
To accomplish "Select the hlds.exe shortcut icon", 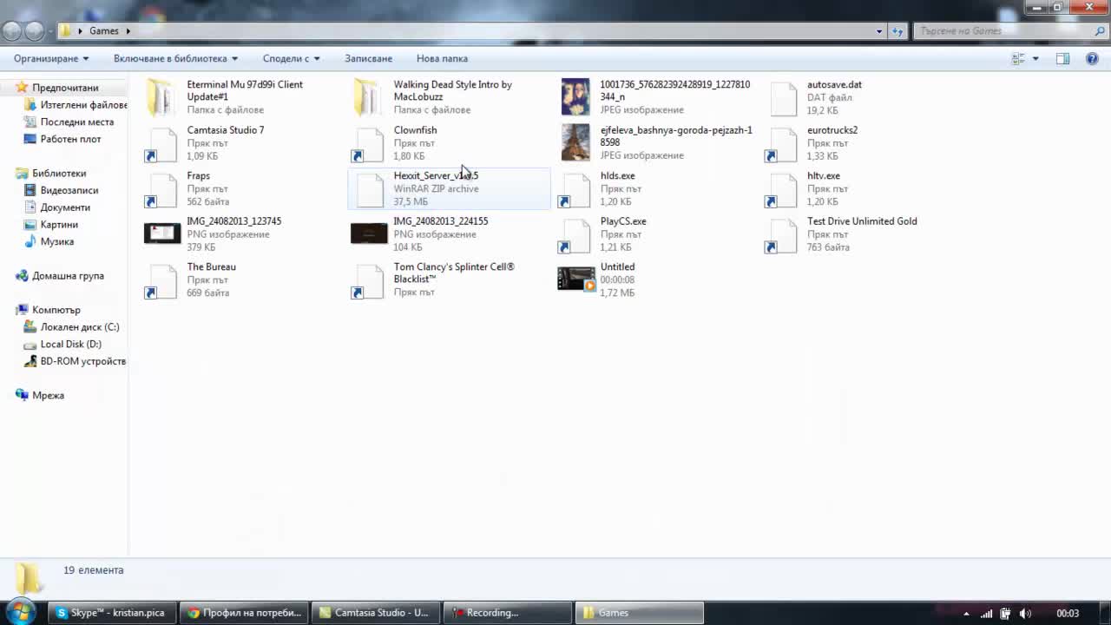I will (575, 189).
